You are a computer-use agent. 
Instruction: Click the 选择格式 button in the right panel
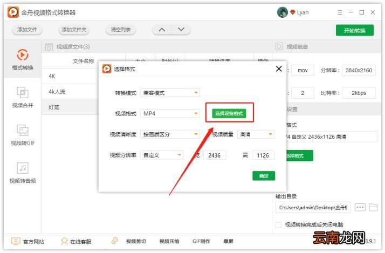(299, 155)
